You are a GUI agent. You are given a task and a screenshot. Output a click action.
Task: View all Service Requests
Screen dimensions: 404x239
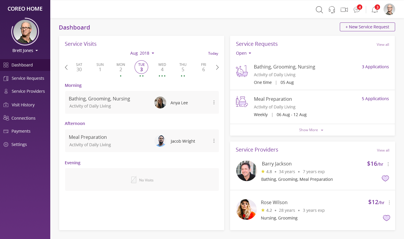pos(383,45)
